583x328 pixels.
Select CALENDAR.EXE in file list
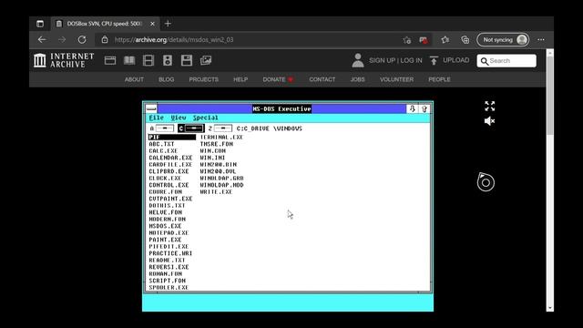coord(170,158)
